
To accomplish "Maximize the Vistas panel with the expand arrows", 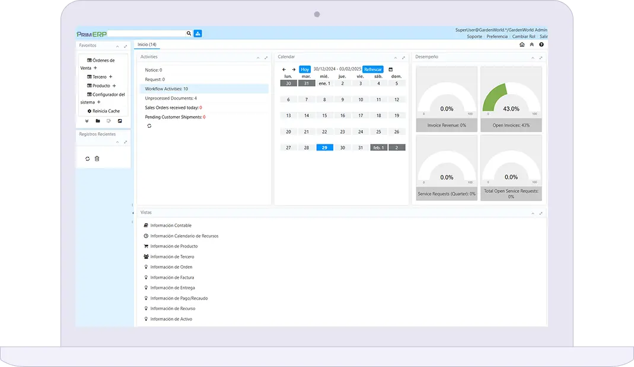I will (541, 213).
